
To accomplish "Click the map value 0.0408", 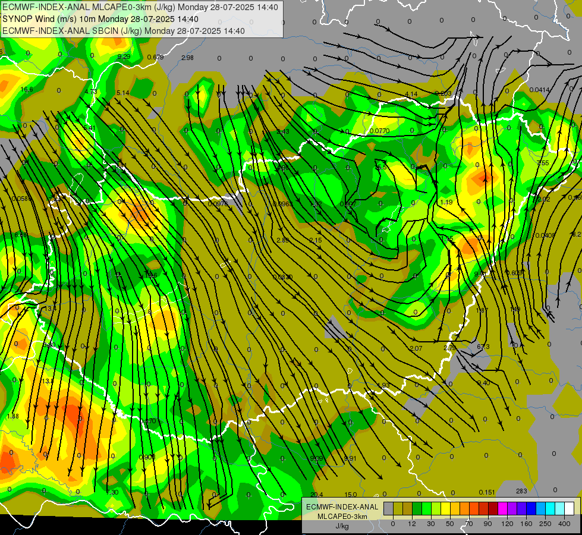I will pos(545,235).
